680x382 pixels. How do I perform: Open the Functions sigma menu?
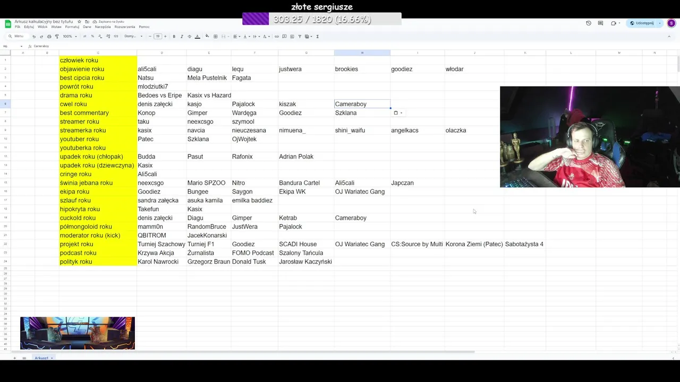318,37
